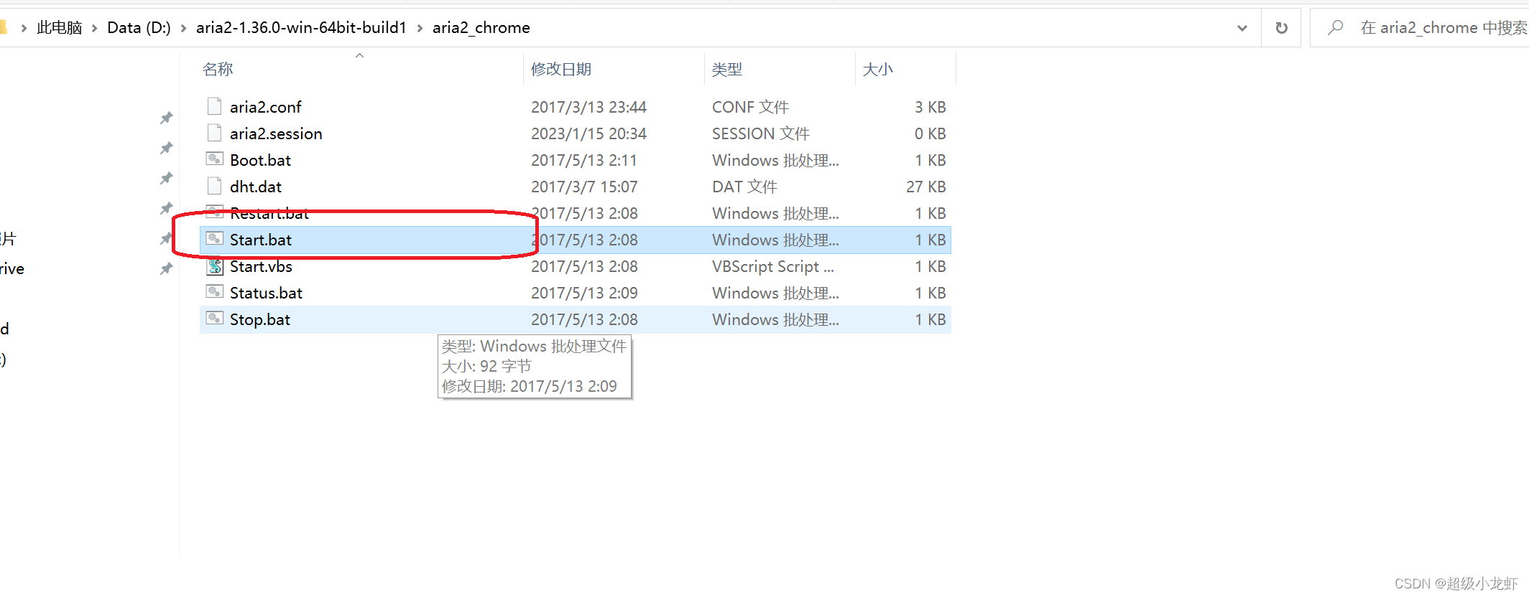The width and height of the screenshot is (1529, 597).
Task: Click the aria2.conf file icon
Action: pyautogui.click(x=214, y=106)
